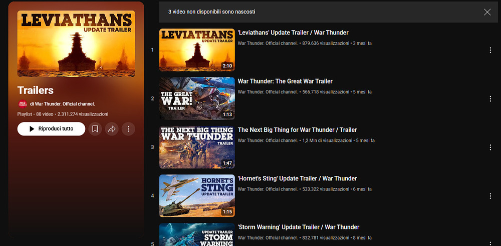
Task: Click 'Playlist • 88 video' info text
Action: [x=36, y=114]
